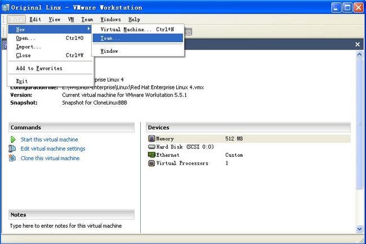
Task: Click Clone this virtual machine link
Action: [x=50, y=158]
